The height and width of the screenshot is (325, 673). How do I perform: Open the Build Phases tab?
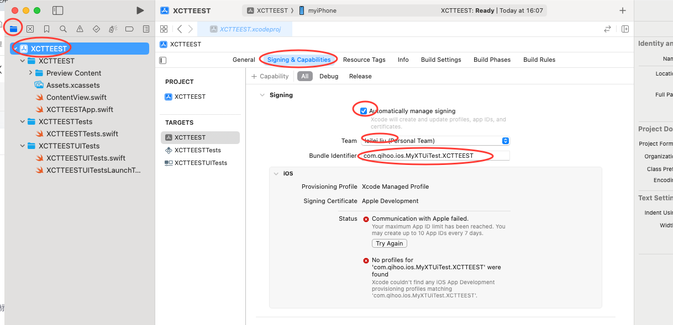[492, 60]
